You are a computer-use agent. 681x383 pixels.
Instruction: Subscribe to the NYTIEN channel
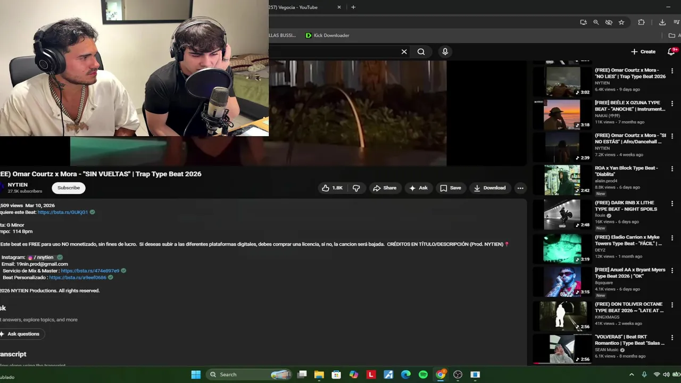click(x=69, y=188)
